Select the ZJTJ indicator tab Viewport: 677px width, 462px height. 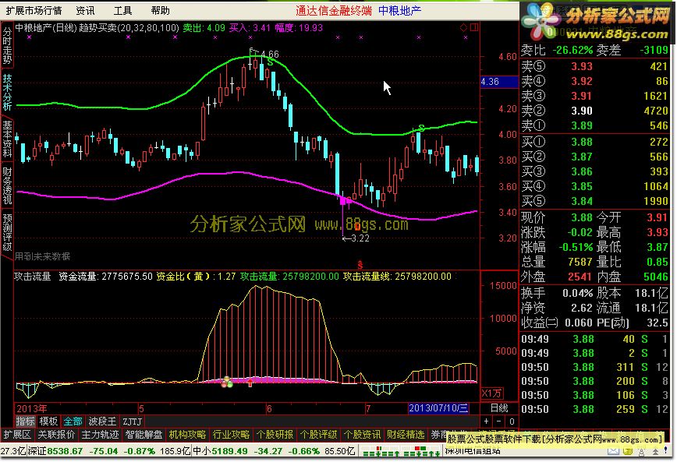[x=132, y=421]
